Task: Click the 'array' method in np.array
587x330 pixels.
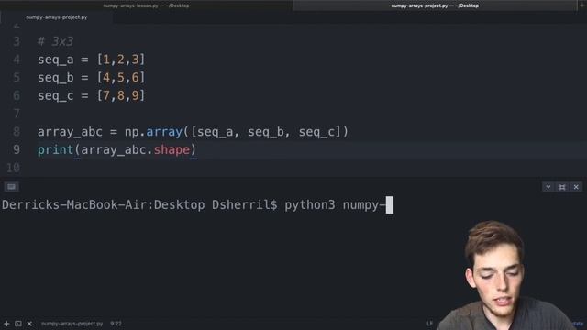Action: click(164, 132)
